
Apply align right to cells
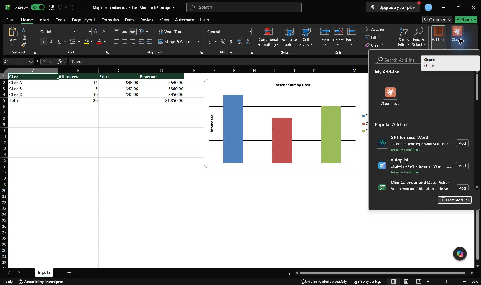[x=132, y=42]
